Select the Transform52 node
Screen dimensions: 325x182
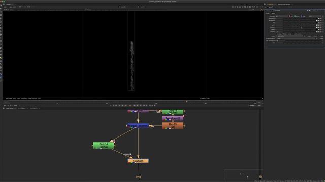click(x=173, y=118)
